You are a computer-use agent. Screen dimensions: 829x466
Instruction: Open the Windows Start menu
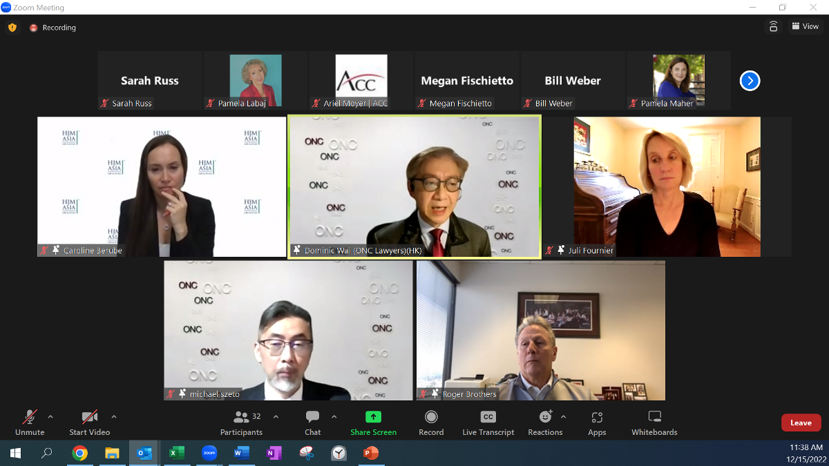pyautogui.click(x=15, y=453)
